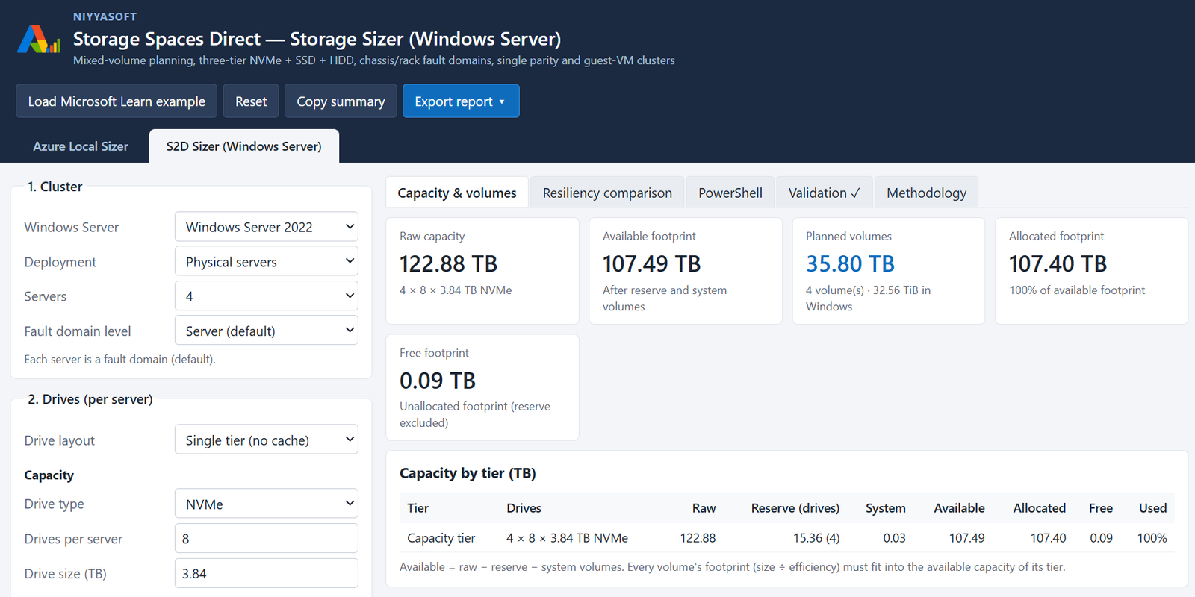Click the Free footprint 0.09 TB value
This screenshot has width=1195, height=597.
click(x=438, y=381)
